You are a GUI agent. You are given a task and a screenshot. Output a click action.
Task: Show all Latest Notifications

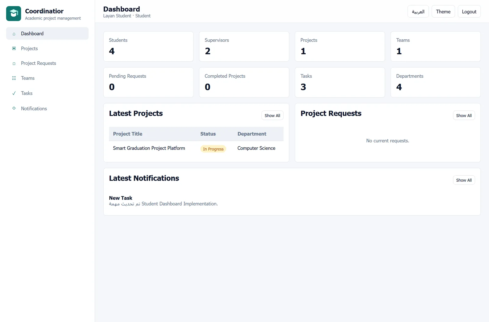(464, 180)
